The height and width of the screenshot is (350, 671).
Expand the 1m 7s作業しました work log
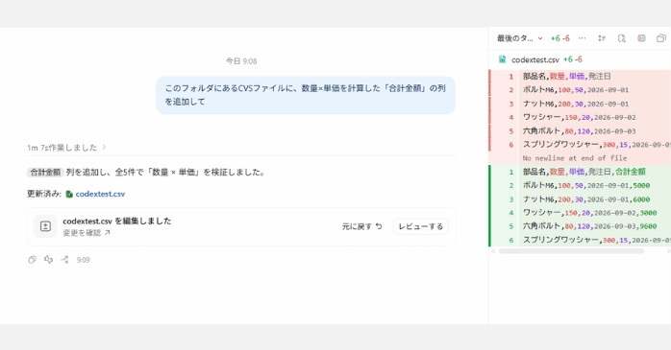66,148
